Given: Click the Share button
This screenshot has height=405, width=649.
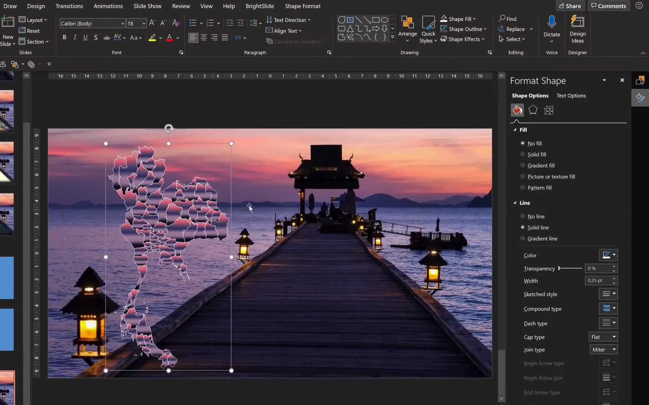Looking at the screenshot, I should (570, 6).
